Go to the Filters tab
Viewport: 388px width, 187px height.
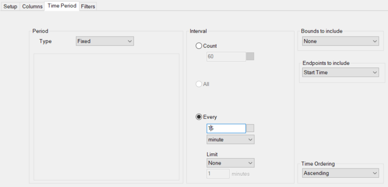tap(88, 6)
